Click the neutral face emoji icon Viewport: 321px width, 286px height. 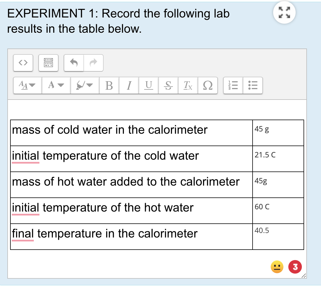[277, 267]
